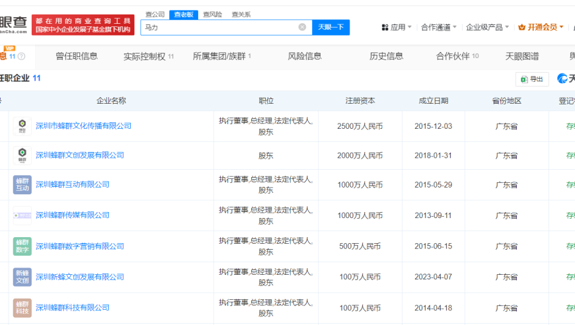Open 蜂群互动 company logo
575x325 pixels.
22,185
